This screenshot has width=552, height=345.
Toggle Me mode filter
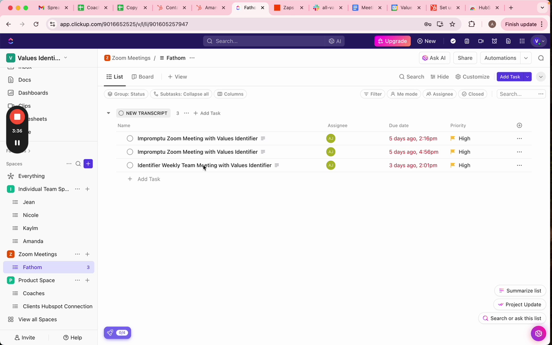404,94
